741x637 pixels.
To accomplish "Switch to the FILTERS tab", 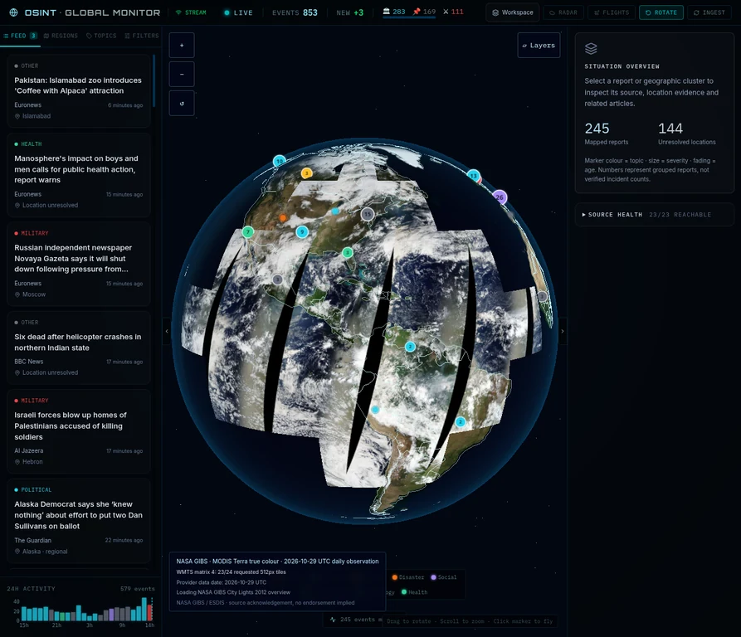I will point(142,36).
